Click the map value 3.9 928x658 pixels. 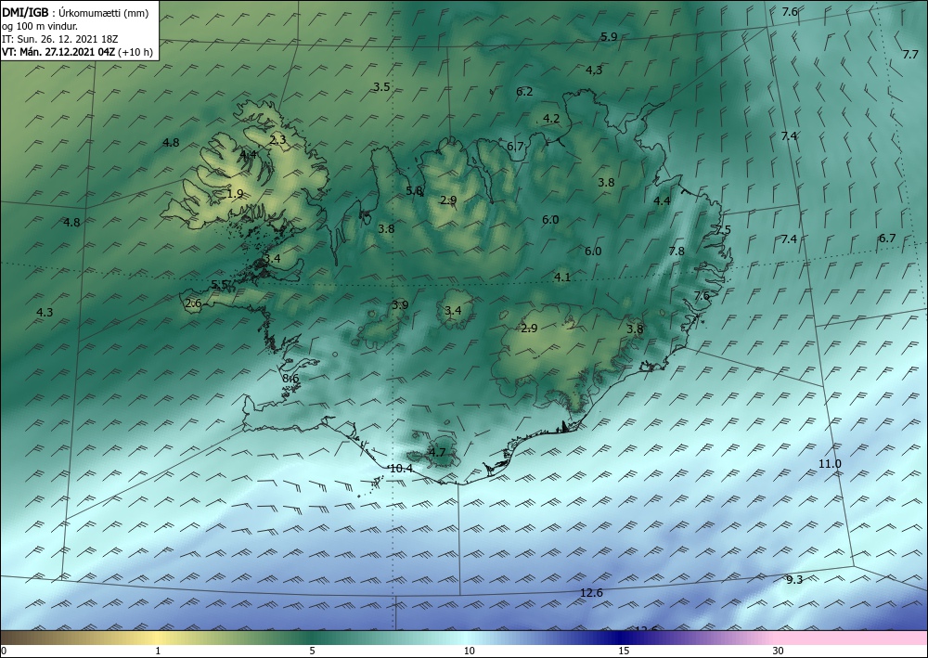(400, 305)
